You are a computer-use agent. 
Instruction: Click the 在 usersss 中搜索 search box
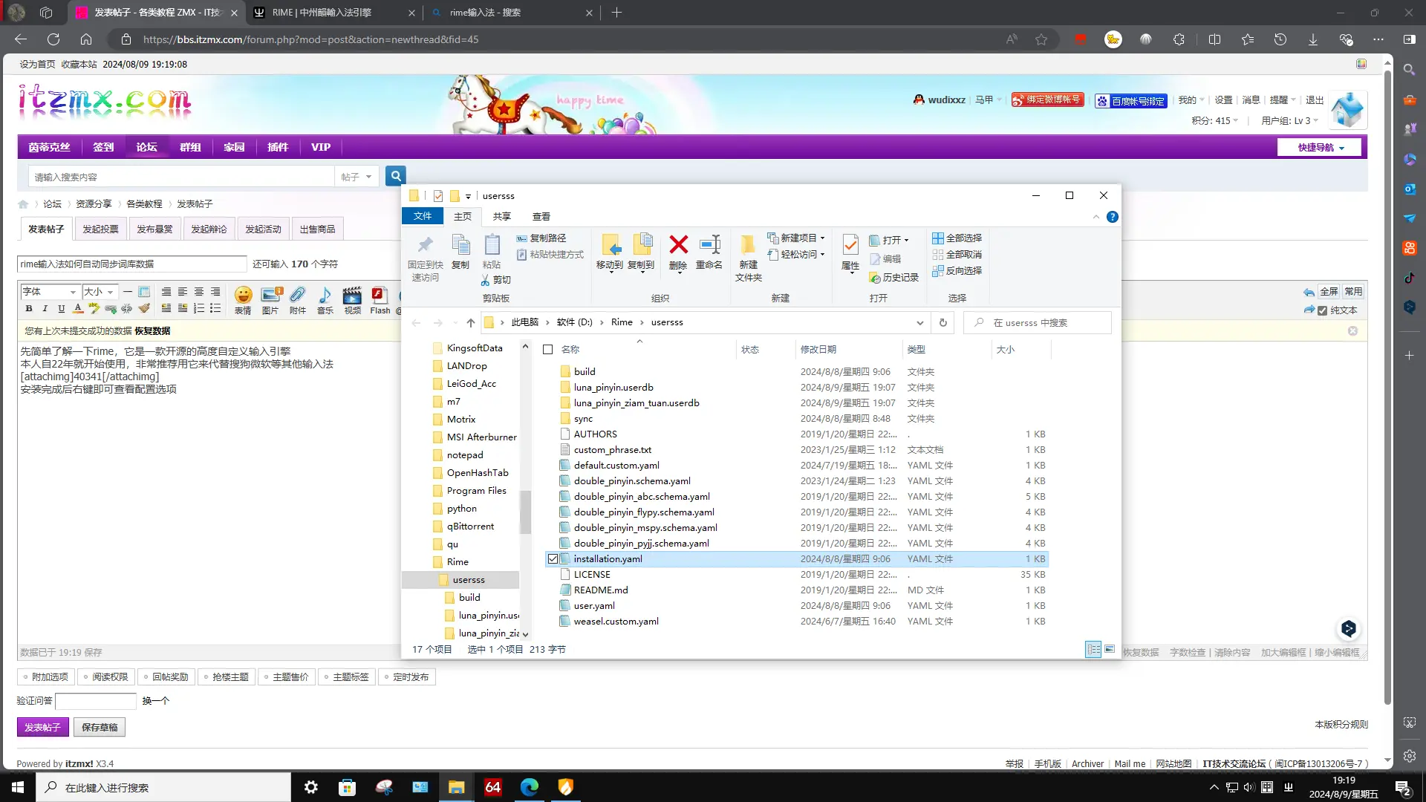coord(1038,323)
